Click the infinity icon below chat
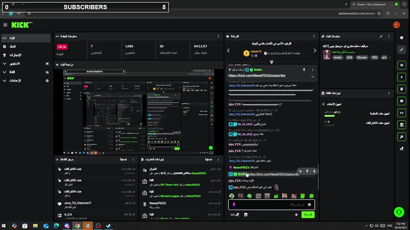Screen dimensions: 410x230 point(232,215)
